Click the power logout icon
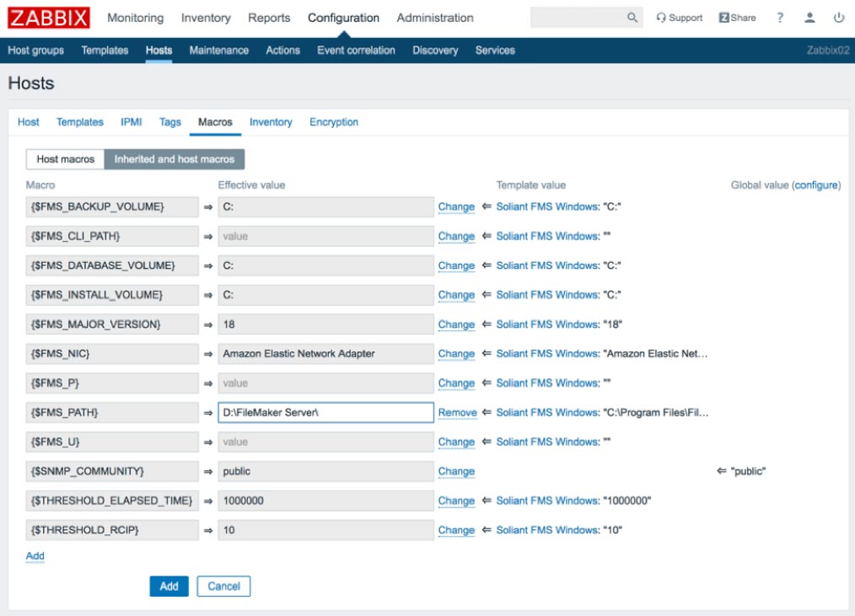 pos(839,18)
